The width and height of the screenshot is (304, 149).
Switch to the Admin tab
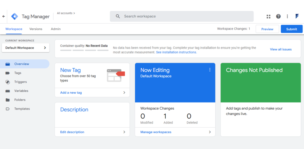point(56,29)
